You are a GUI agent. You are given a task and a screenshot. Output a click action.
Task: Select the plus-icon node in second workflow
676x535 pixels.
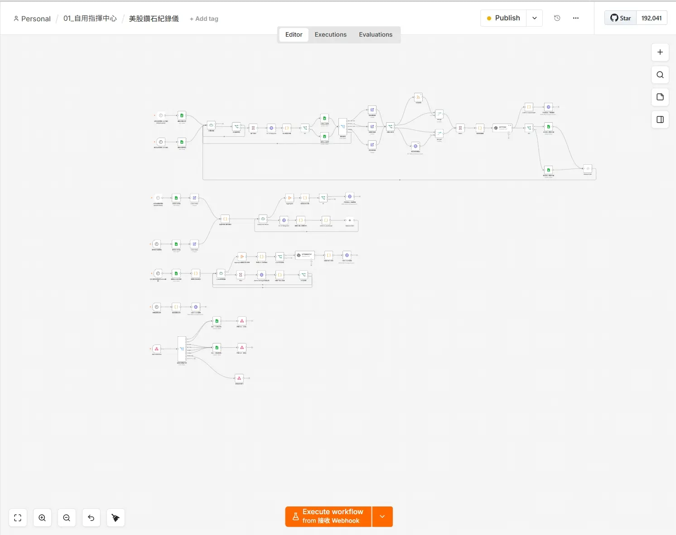tap(350, 220)
